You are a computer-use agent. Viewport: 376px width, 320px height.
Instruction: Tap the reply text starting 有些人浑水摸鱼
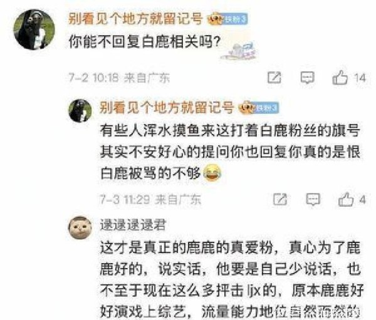(230, 152)
